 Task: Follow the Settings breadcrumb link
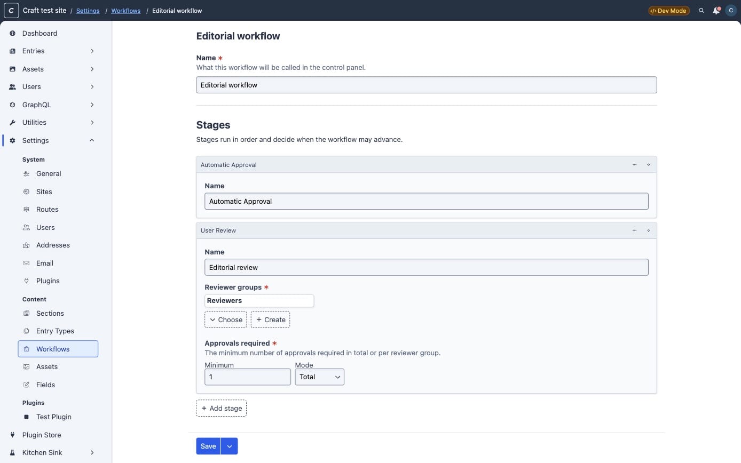(x=88, y=11)
